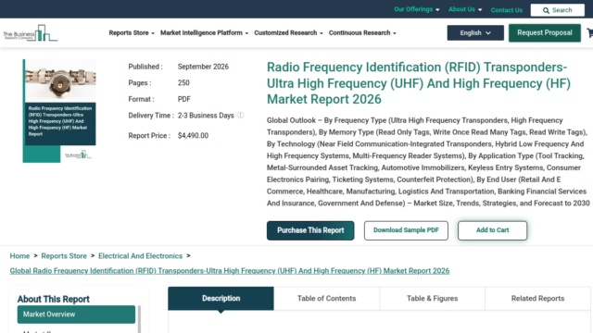Click the September 2026 published date
The height and width of the screenshot is (333, 593).
click(203, 67)
